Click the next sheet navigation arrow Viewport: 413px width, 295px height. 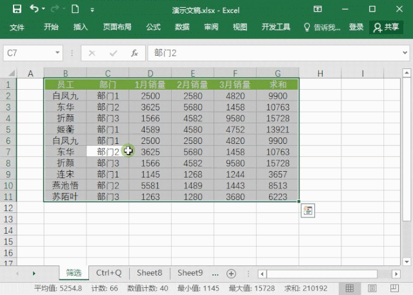pos(34,274)
